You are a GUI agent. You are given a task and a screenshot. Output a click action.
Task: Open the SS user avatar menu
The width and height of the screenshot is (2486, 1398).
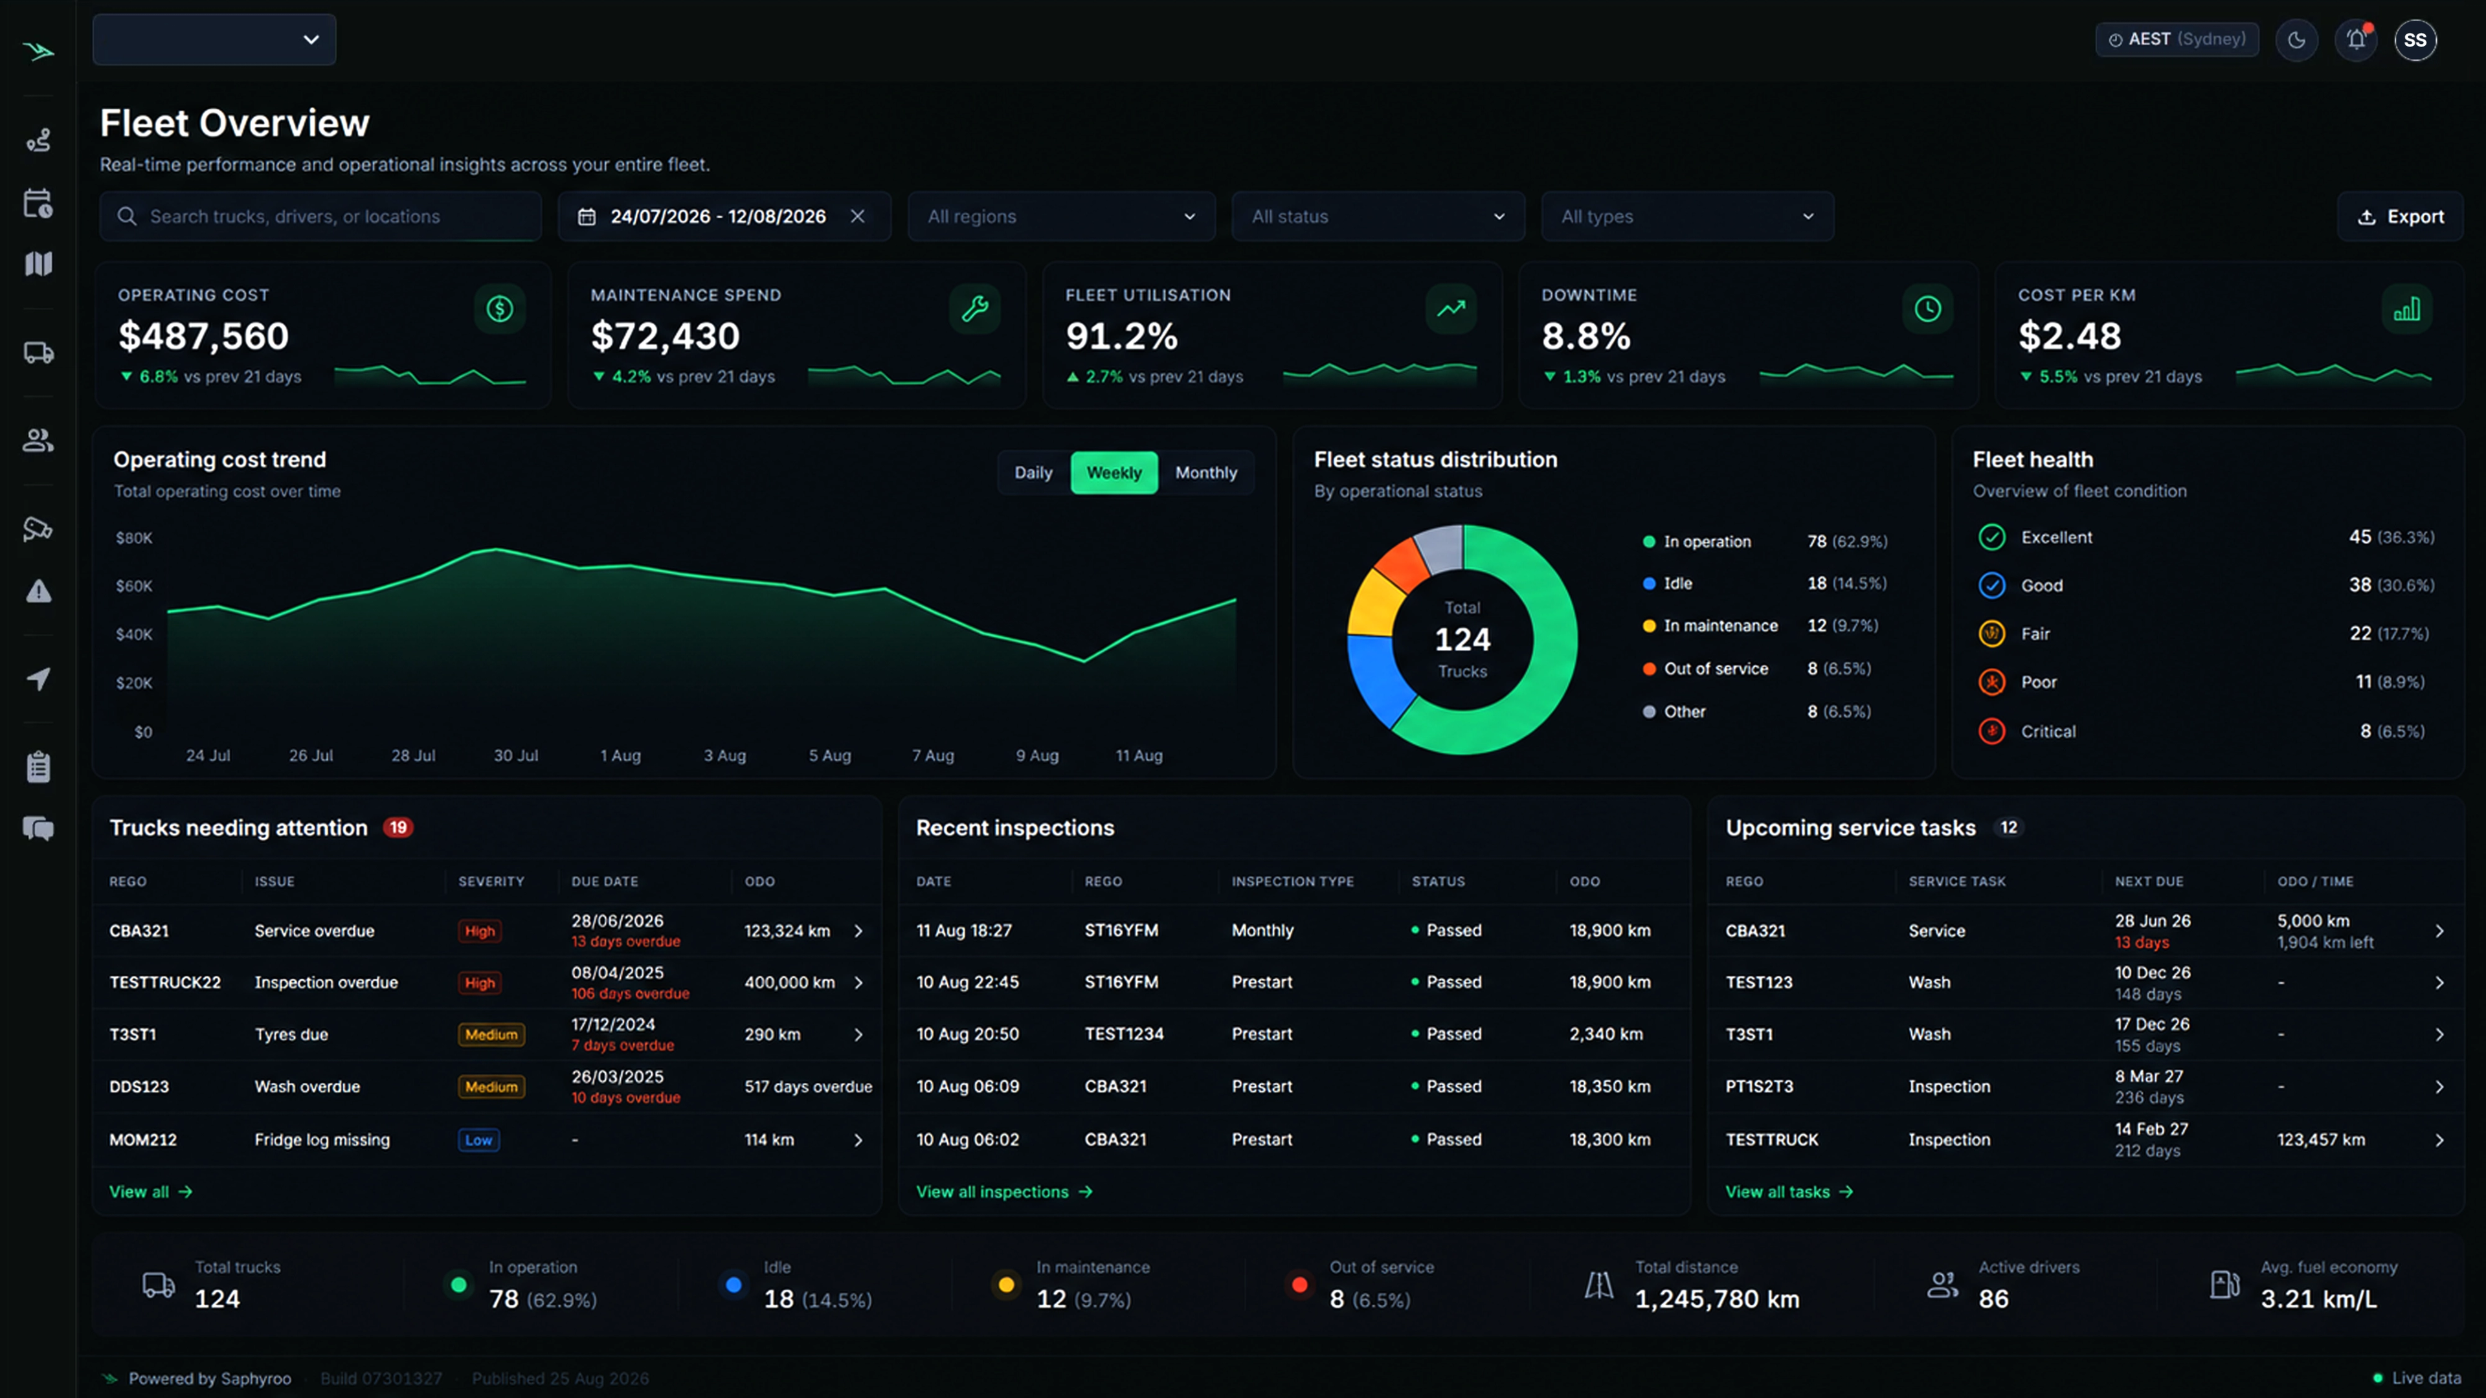2415,39
